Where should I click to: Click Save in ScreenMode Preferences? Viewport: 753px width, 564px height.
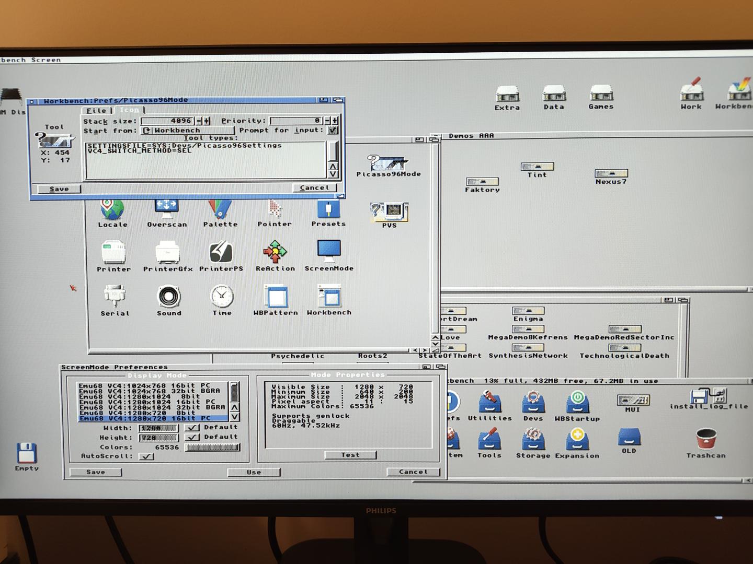(x=96, y=472)
